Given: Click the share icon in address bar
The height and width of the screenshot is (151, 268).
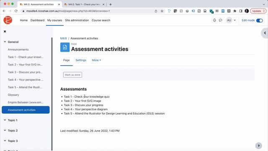Looking at the screenshot, I should [156, 11].
